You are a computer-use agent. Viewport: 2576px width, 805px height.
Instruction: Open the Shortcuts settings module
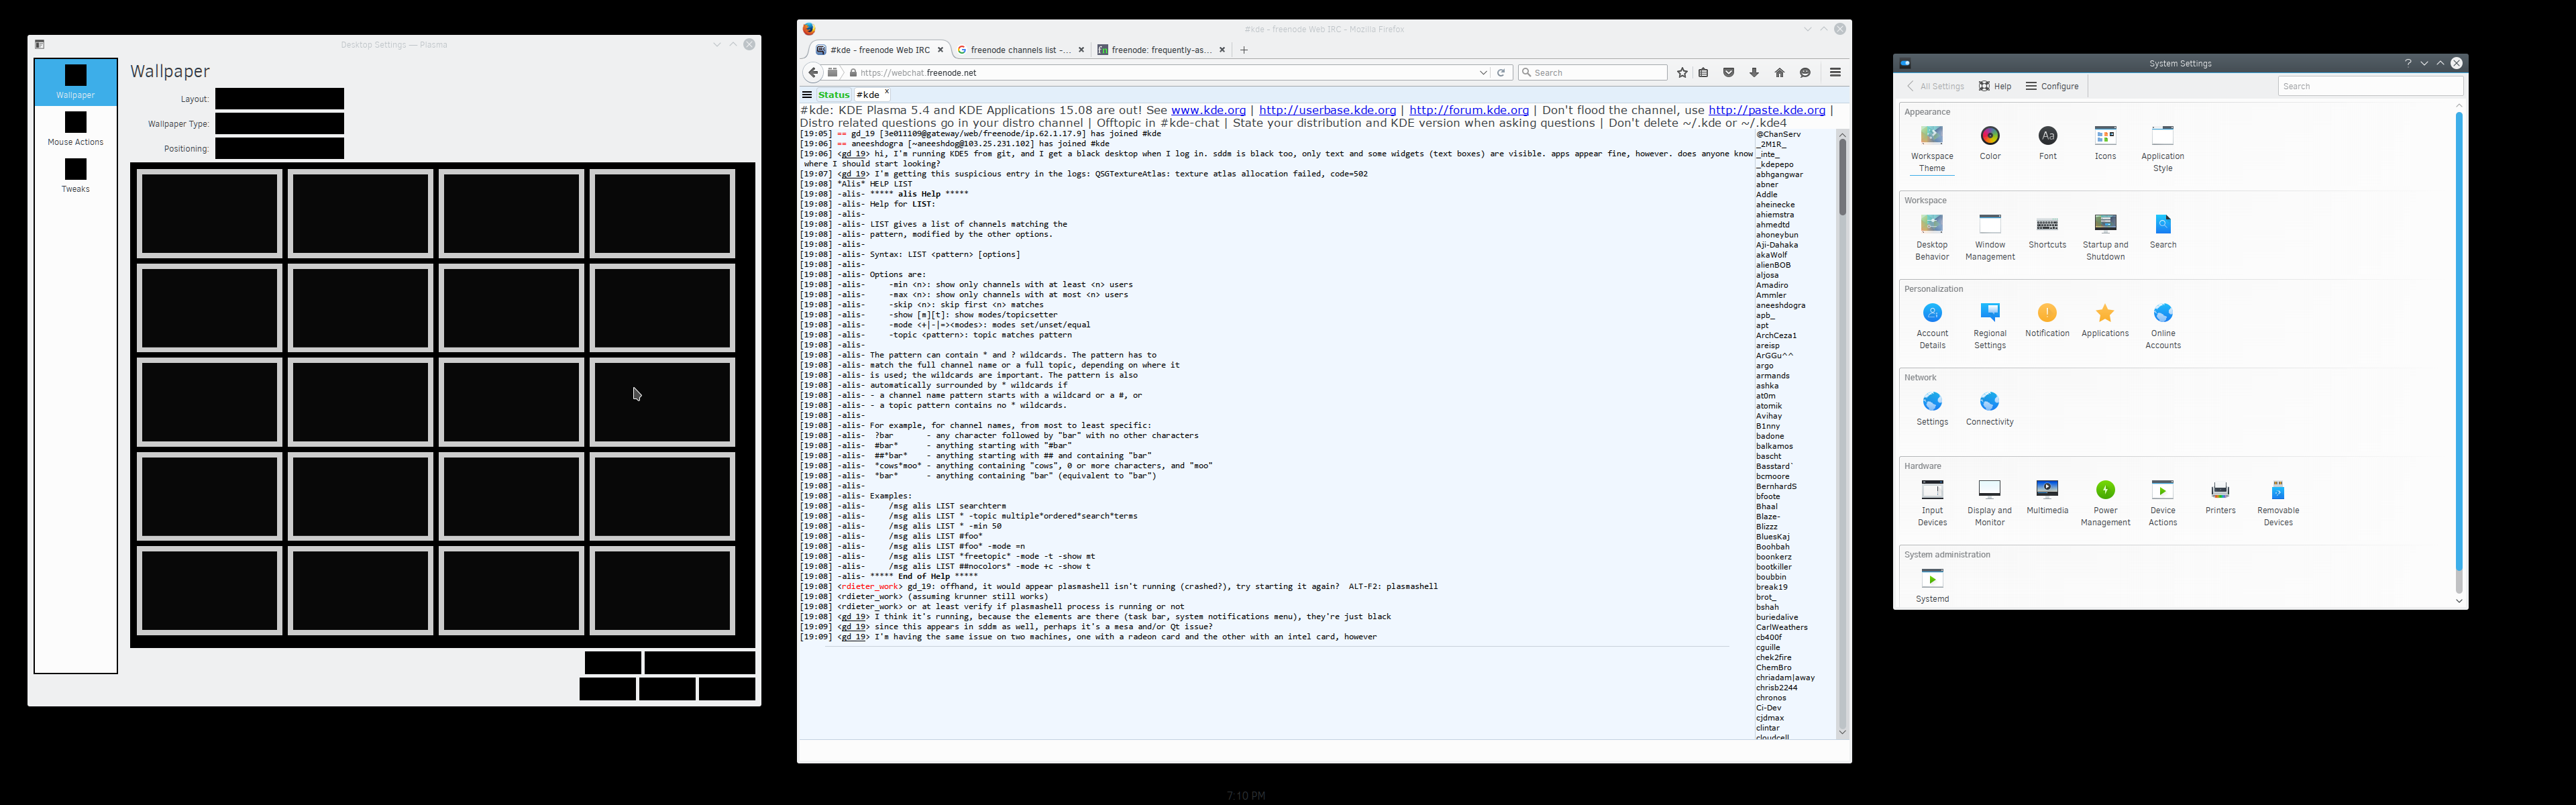tap(2047, 231)
